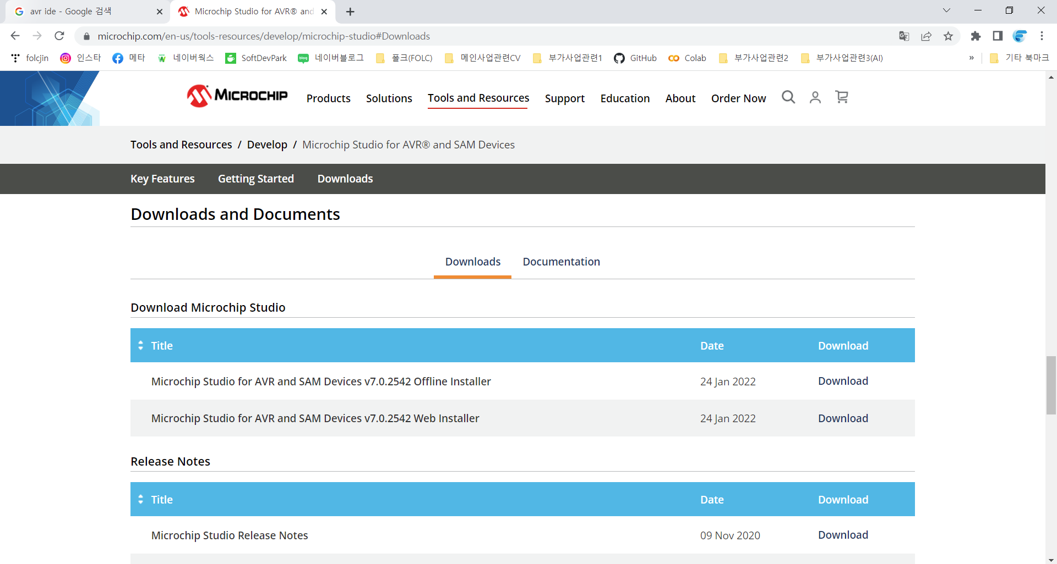Screen dimensions: 1057x564
Task: Download Microchip Studio Release Notes
Action: pyautogui.click(x=843, y=535)
